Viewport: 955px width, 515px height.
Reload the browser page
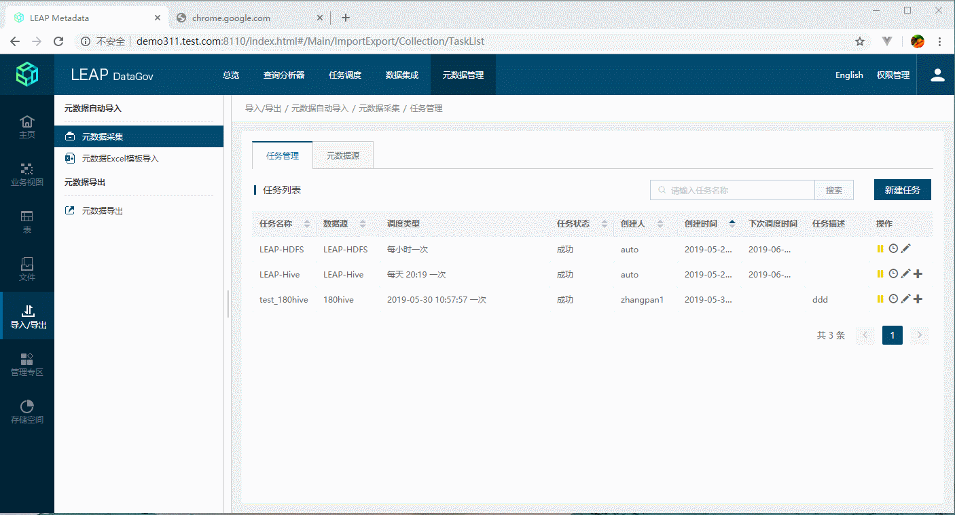click(58, 41)
